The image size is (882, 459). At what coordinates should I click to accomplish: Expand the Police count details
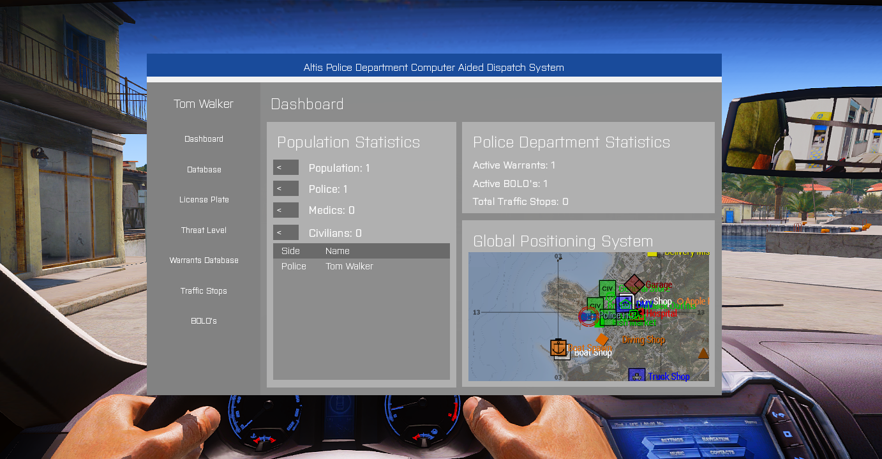tap(285, 188)
